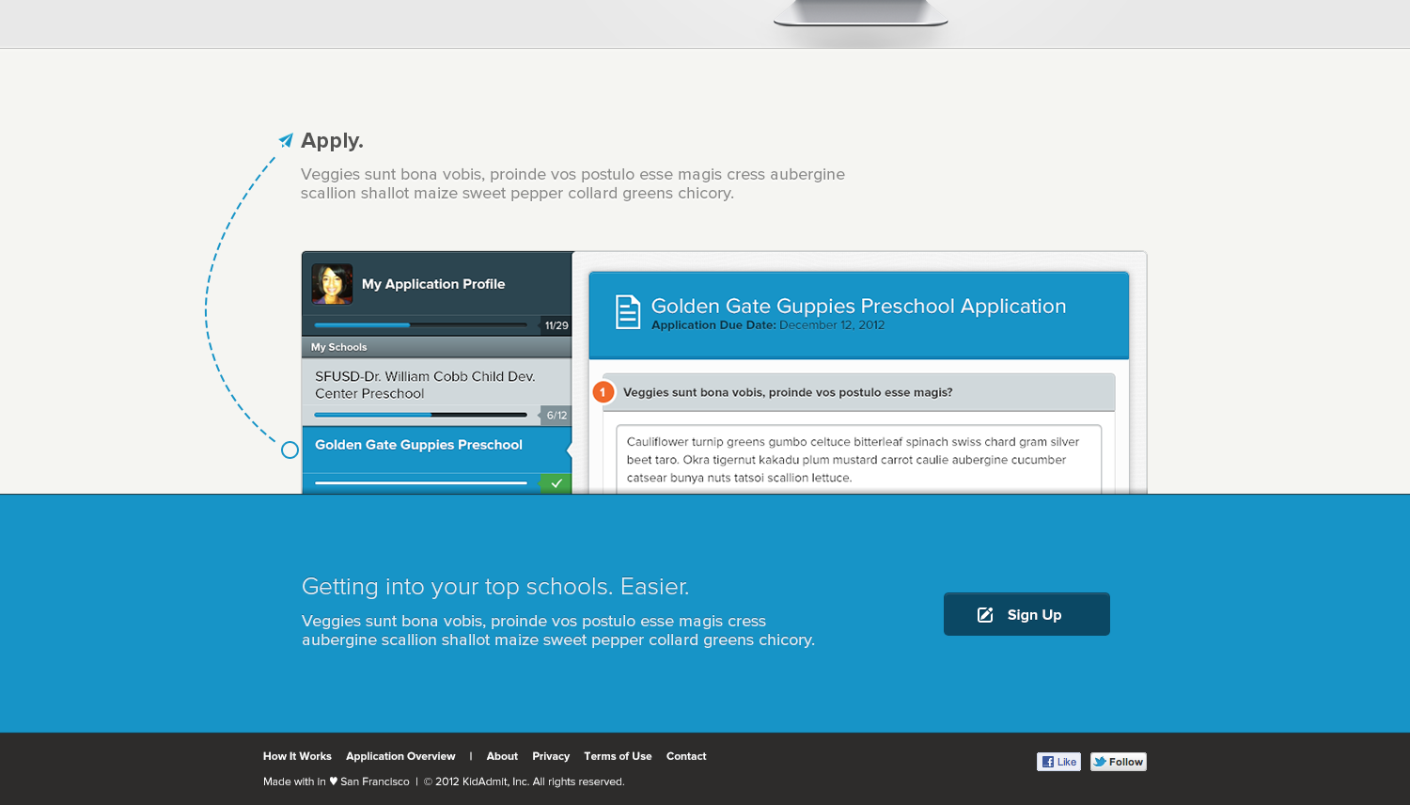Click the 11/29 progress counter badge
Image resolution: width=1410 pixels, height=805 pixels.
pos(556,325)
